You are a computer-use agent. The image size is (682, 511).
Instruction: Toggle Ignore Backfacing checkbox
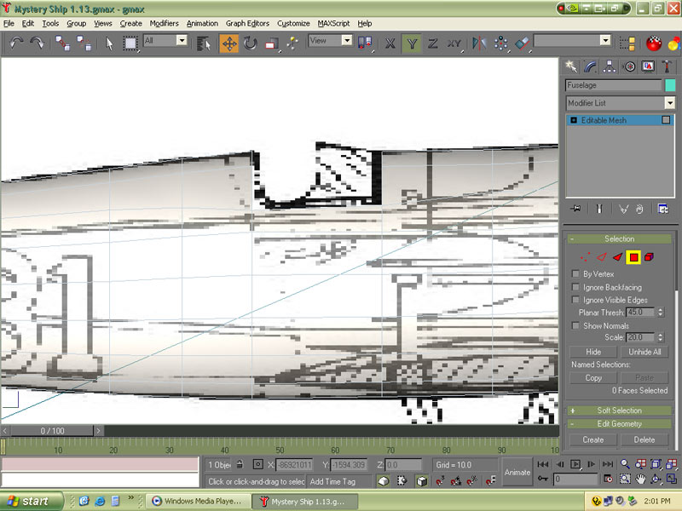click(x=576, y=288)
